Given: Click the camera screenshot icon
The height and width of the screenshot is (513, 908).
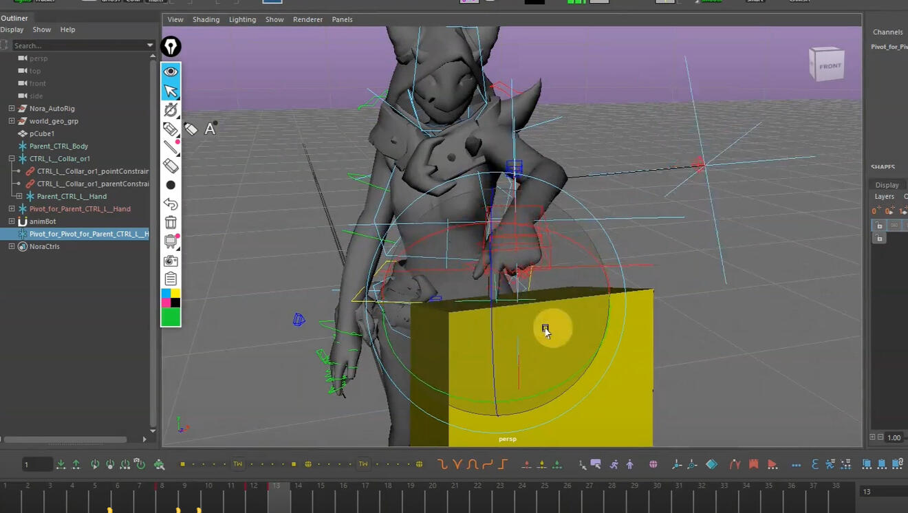Looking at the screenshot, I should [x=171, y=261].
